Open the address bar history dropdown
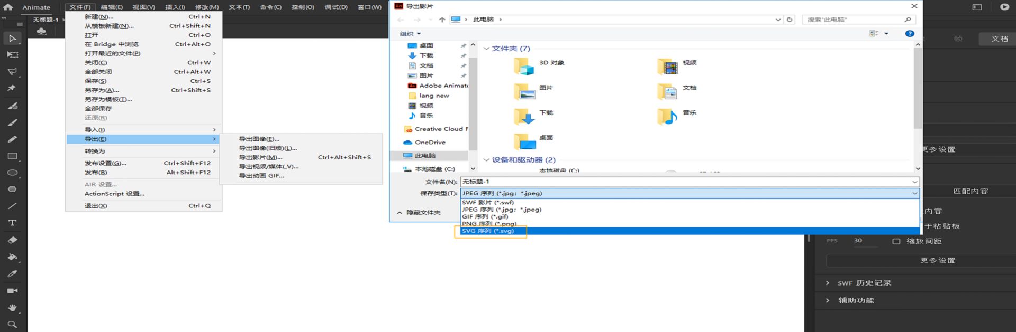The width and height of the screenshot is (1016, 332). click(x=778, y=20)
